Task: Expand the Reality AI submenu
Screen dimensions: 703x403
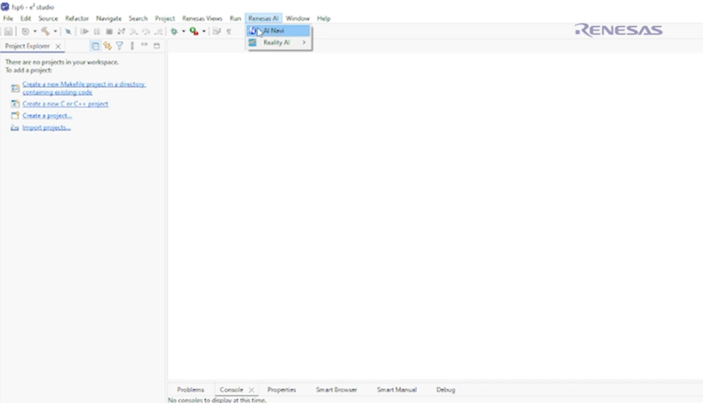Action: pyautogui.click(x=279, y=42)
